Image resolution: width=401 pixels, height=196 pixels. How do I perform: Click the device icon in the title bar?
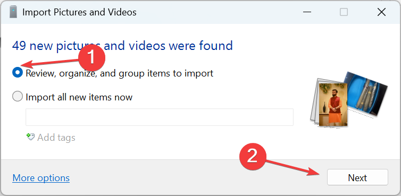pyautogui.click(x=13, y=12)
